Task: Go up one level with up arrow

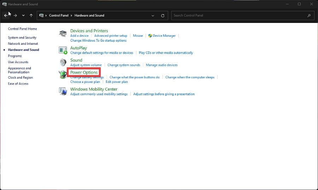Action: pos(31,16)
